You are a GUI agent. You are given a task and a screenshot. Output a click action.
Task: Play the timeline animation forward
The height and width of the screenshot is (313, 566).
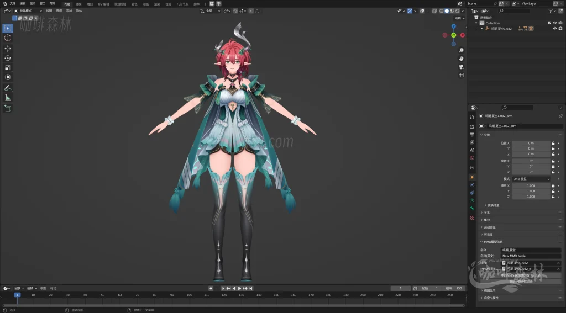240,288
